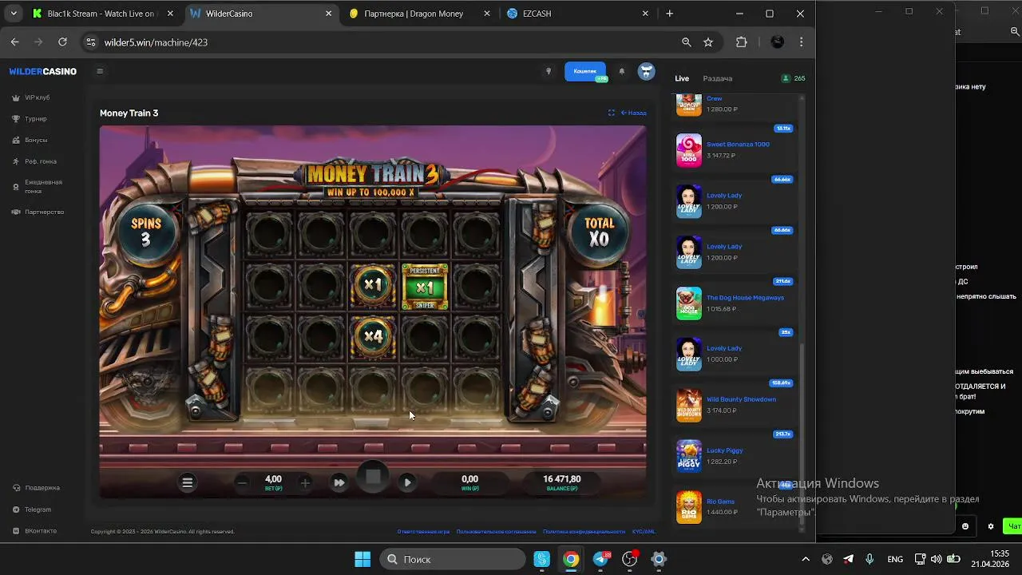Switch to the Раздача tab
This screenshot has width=1022, height=575.
[717, 78]
